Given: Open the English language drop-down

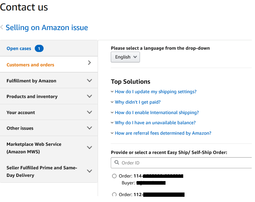Looking at the screenshot, I should (x=126, y=57).
